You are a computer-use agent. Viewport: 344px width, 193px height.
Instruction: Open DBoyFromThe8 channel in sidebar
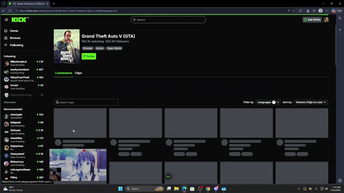click(24, 79)
